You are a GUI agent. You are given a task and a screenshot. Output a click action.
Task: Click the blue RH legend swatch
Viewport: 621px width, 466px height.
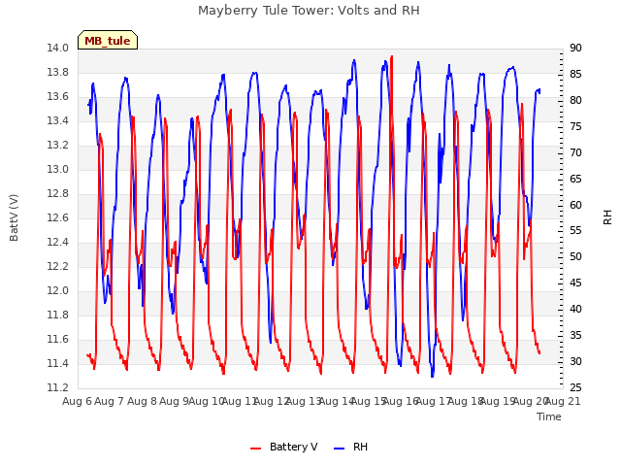tap(340, 448)
